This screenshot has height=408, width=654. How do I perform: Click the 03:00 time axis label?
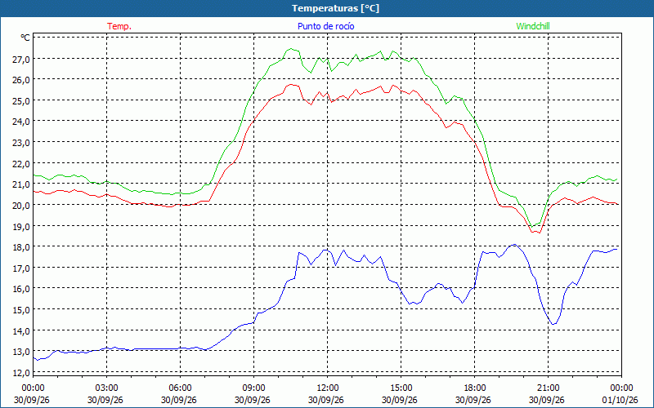(107, 388)
